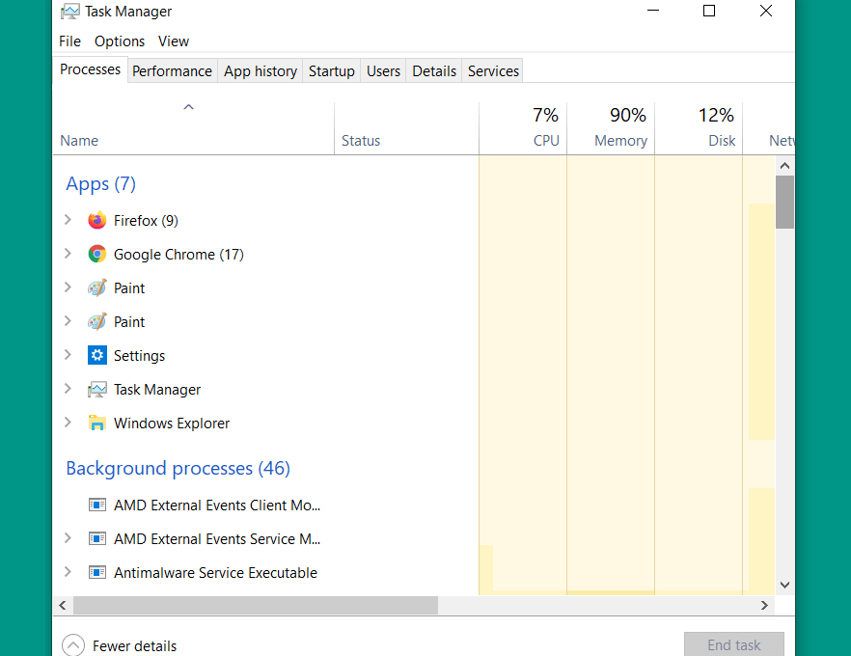Click the Settings gear icon
Viewport: 851px width, 656px height.
tap(97, 355)
